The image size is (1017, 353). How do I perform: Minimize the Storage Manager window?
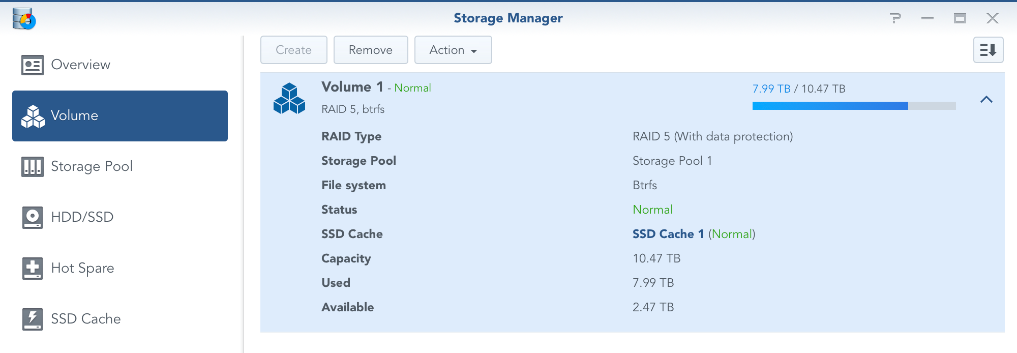(x=927, y=19)
